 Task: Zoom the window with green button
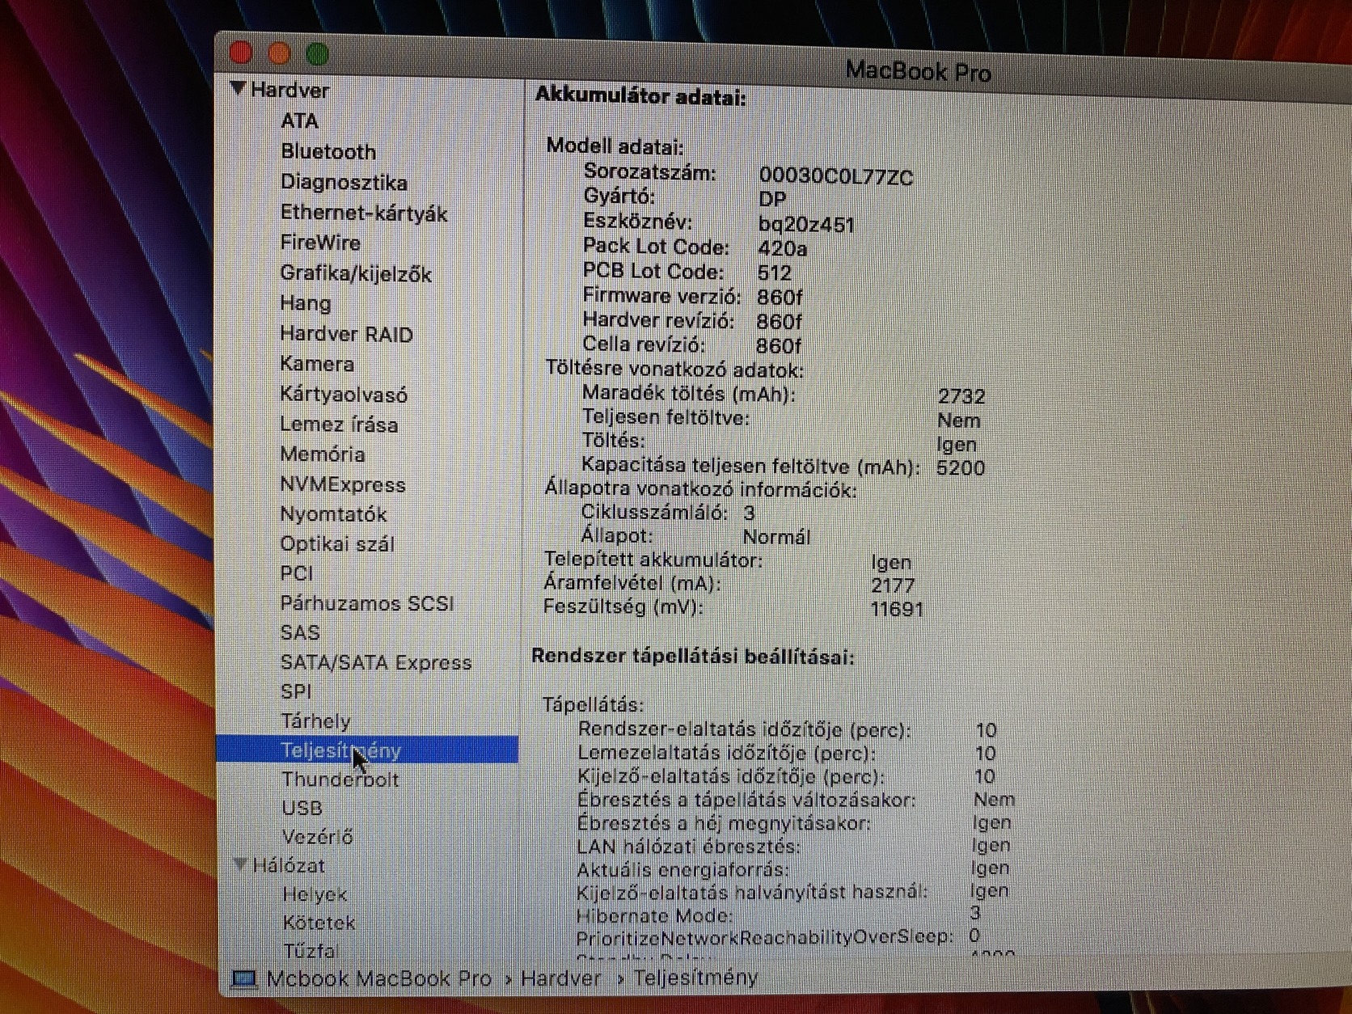317,54
